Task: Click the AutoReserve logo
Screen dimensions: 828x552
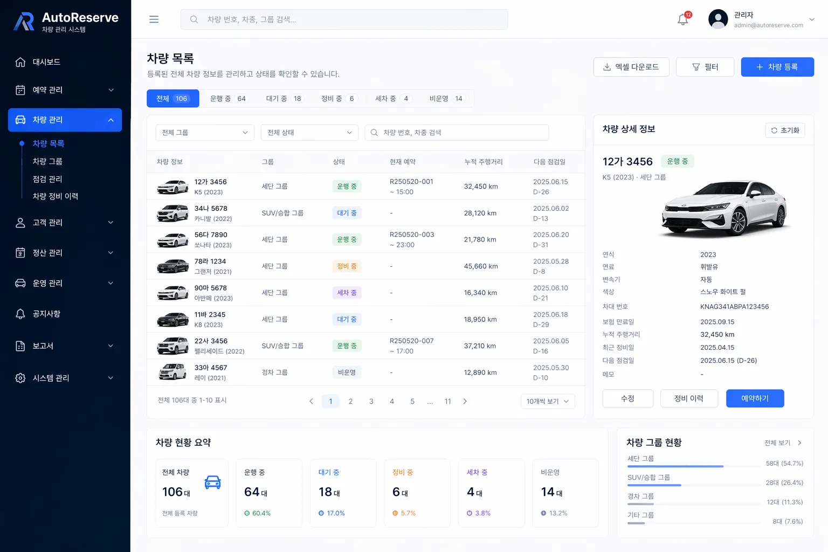Action: click(66, 22)
